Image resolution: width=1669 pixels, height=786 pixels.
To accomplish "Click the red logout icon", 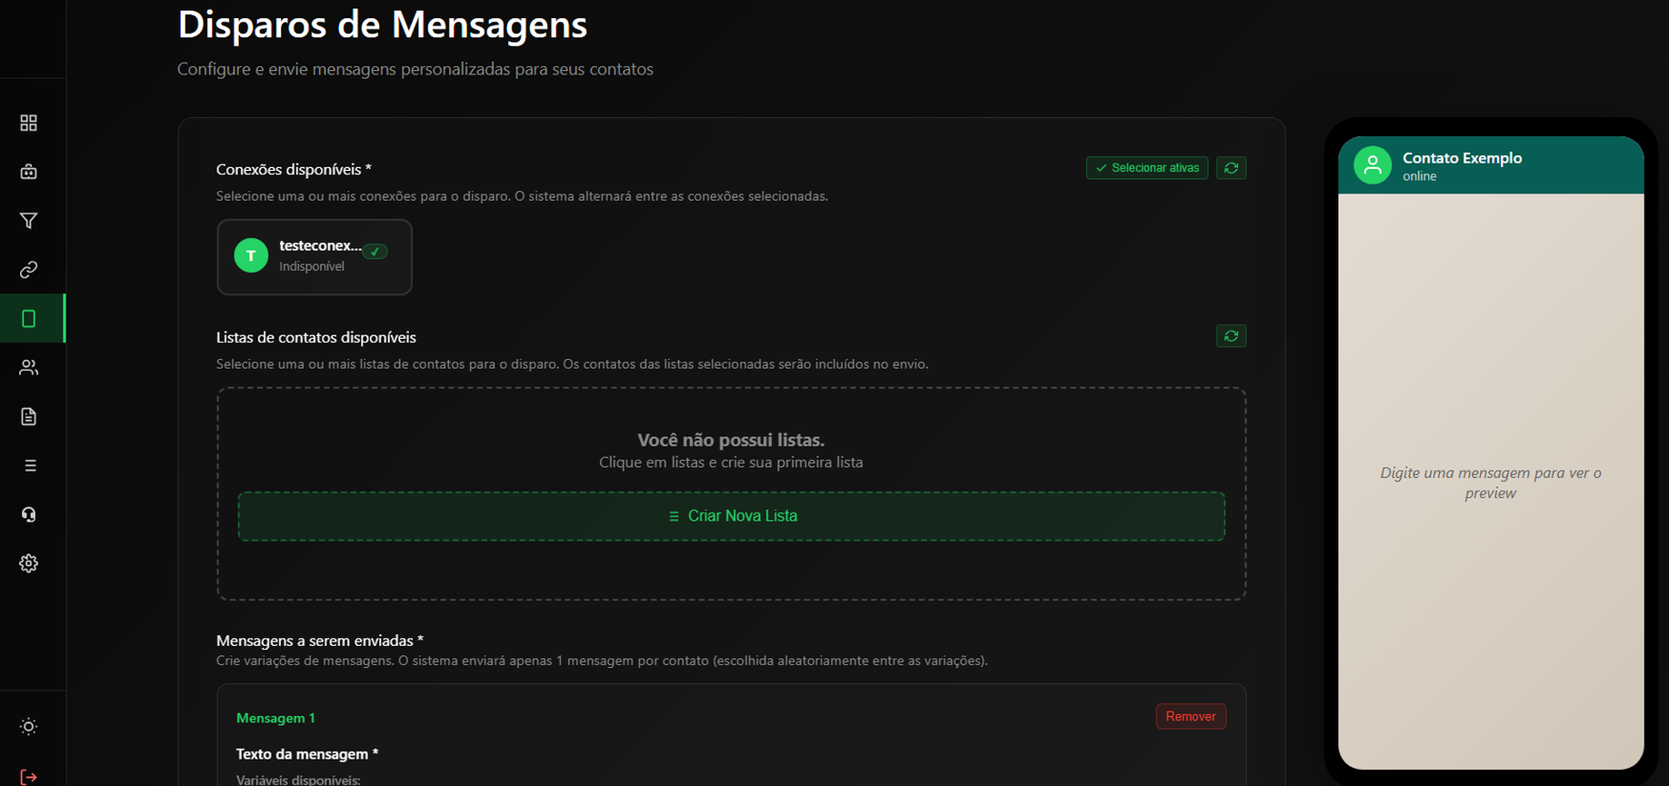I will (28, 777).
